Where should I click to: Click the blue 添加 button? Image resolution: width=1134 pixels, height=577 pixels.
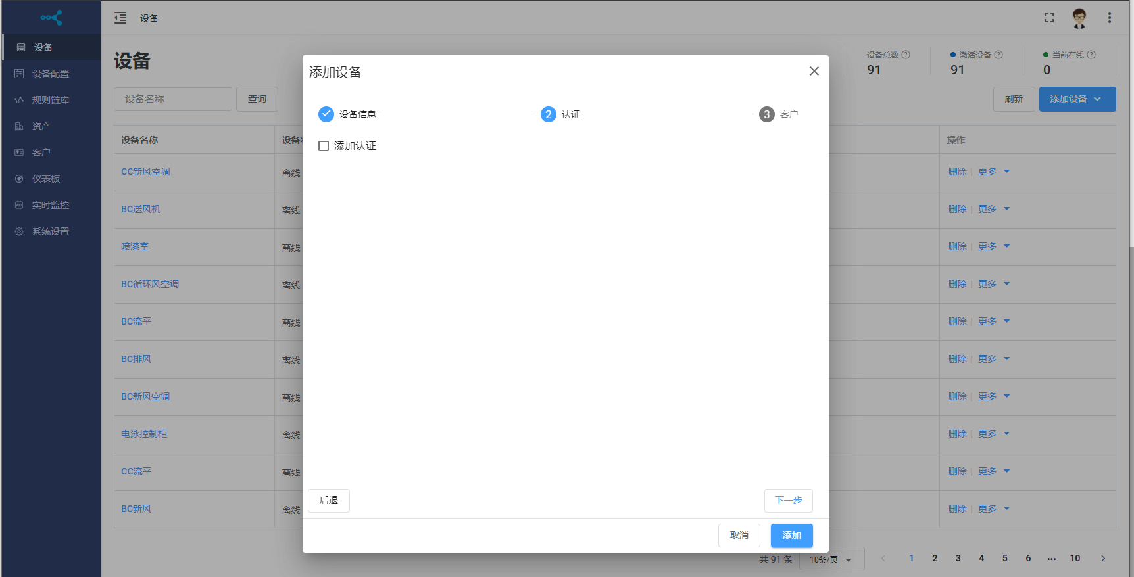tap(792, 536)
